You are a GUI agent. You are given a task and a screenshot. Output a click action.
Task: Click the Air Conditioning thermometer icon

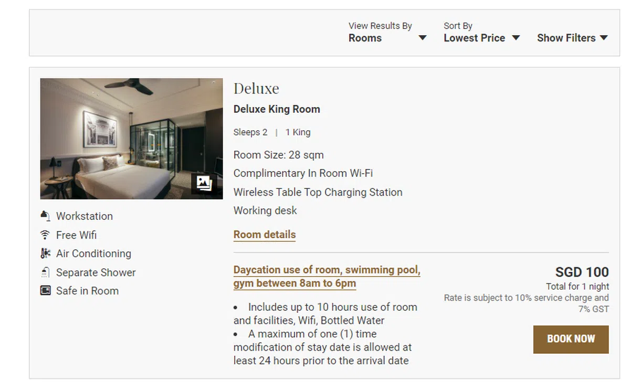[46, 253]
